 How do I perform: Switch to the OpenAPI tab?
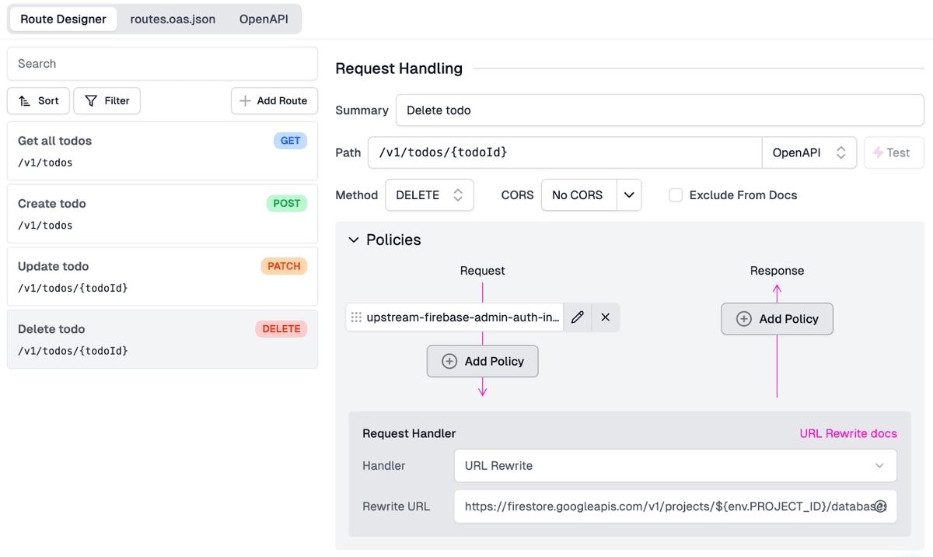coord(263,19)
